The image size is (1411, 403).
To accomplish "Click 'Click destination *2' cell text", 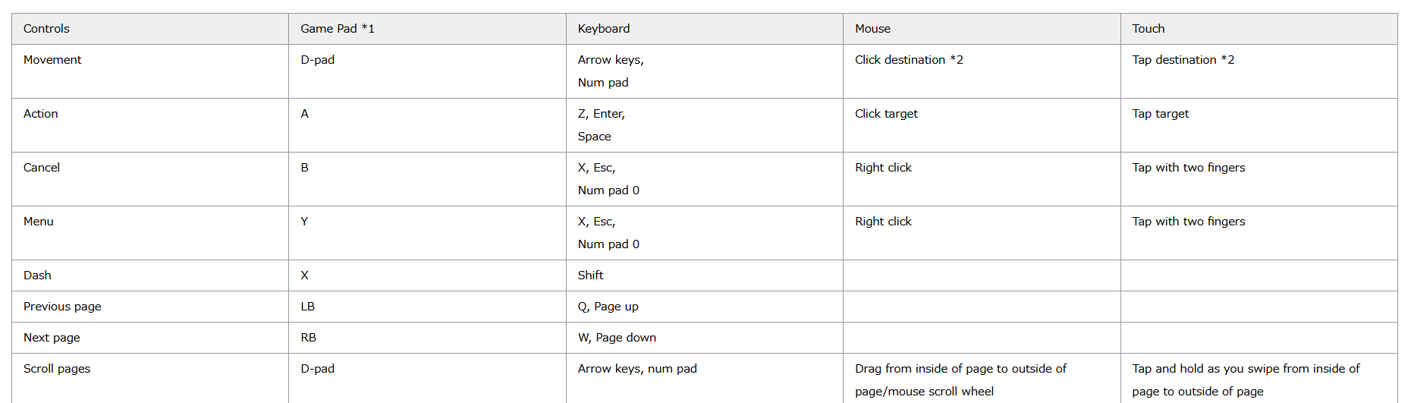I will [909, 60].
